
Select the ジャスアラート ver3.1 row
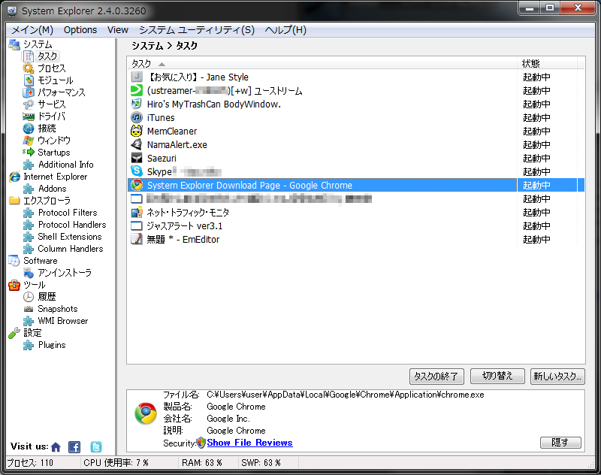click(355, 225)
